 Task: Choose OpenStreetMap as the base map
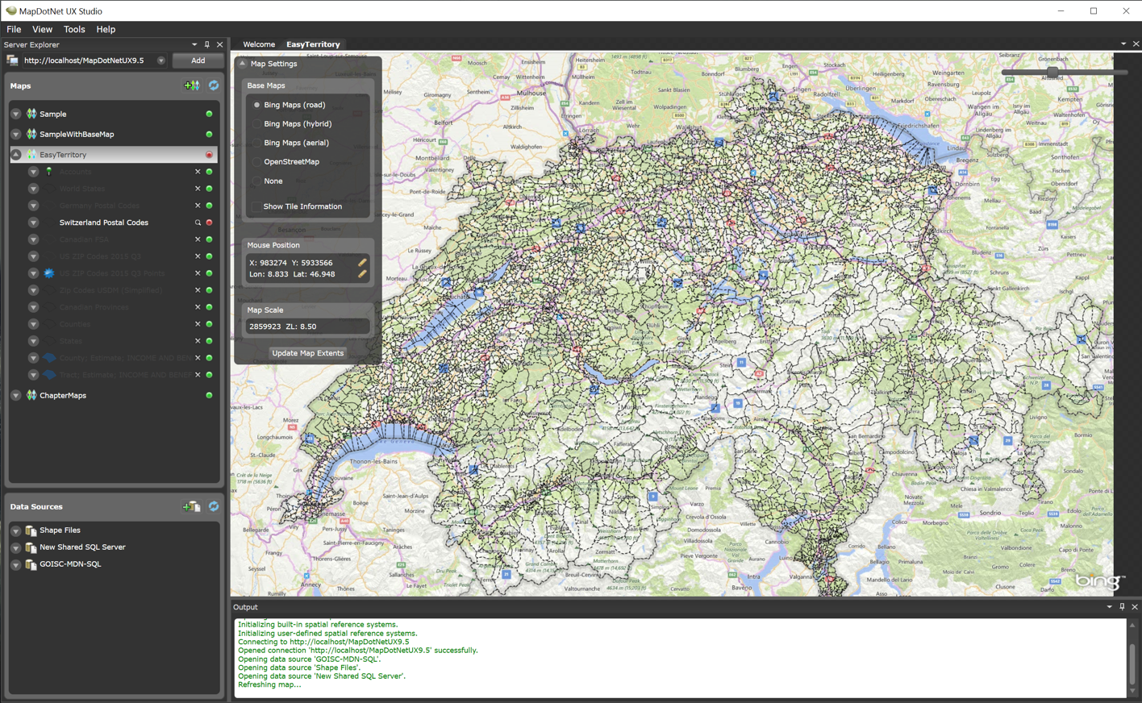click(x=257, y=162)
